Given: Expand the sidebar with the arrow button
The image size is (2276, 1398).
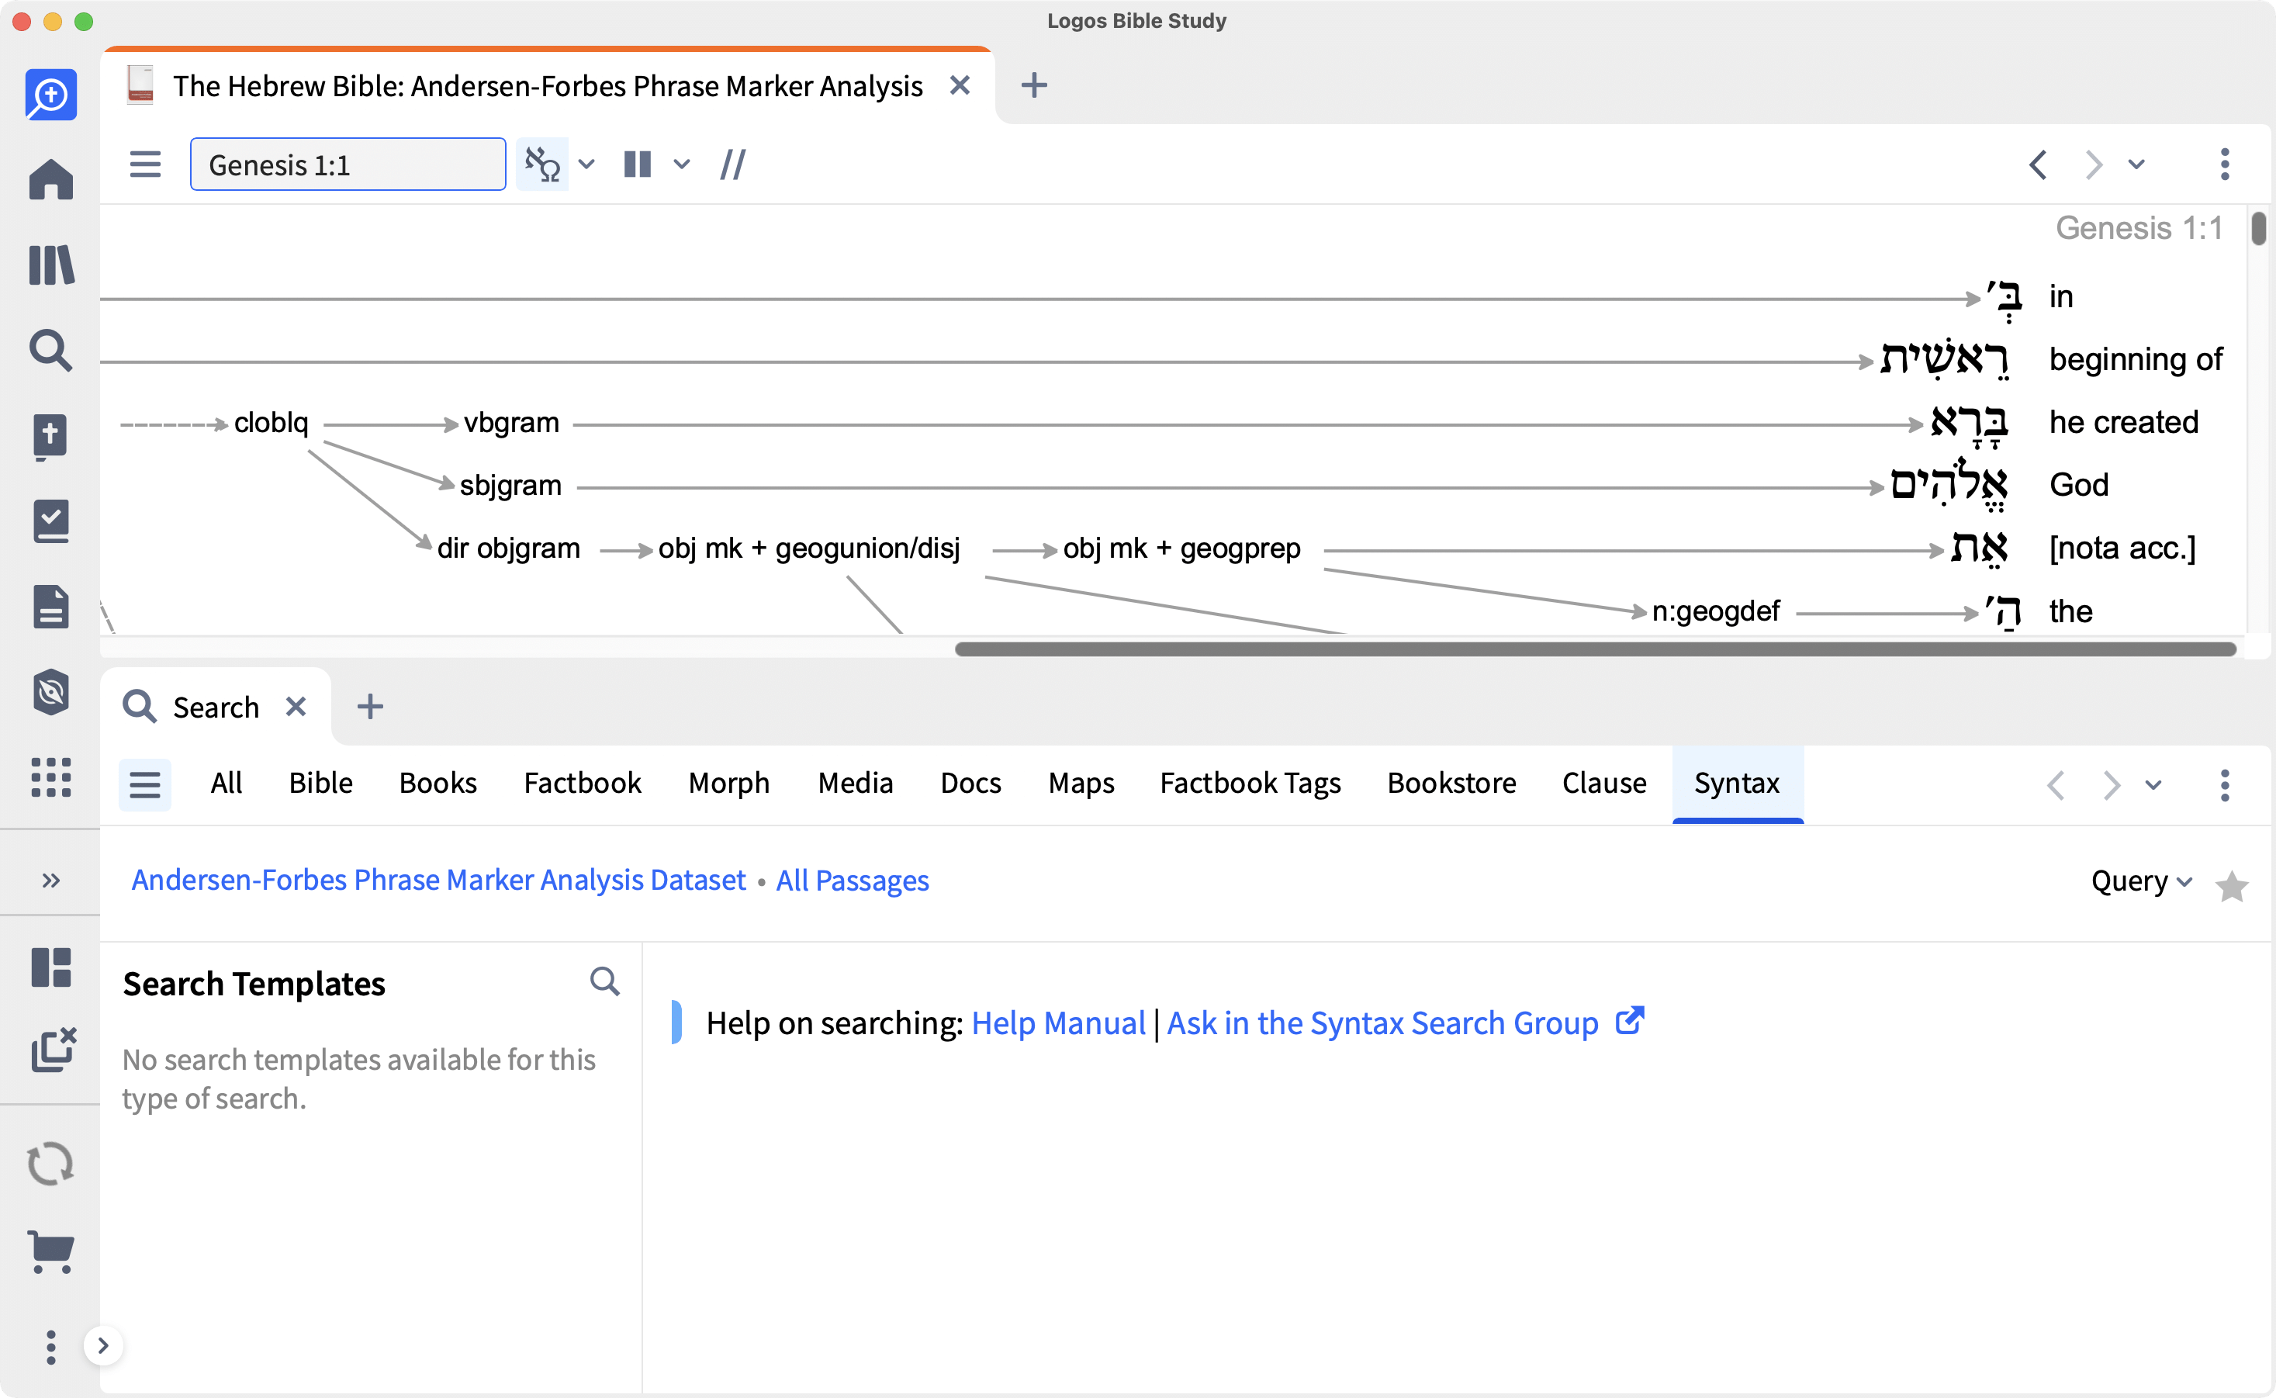Looking at the screenshot, I should (x=103, y=1345).
